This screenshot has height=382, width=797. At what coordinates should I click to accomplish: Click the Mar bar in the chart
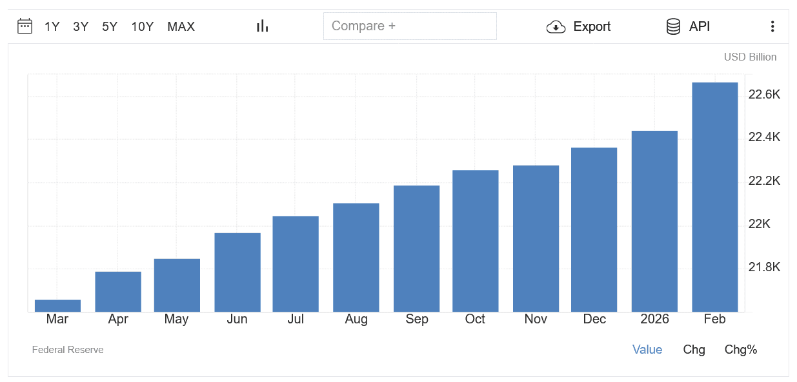pos(57,306)
